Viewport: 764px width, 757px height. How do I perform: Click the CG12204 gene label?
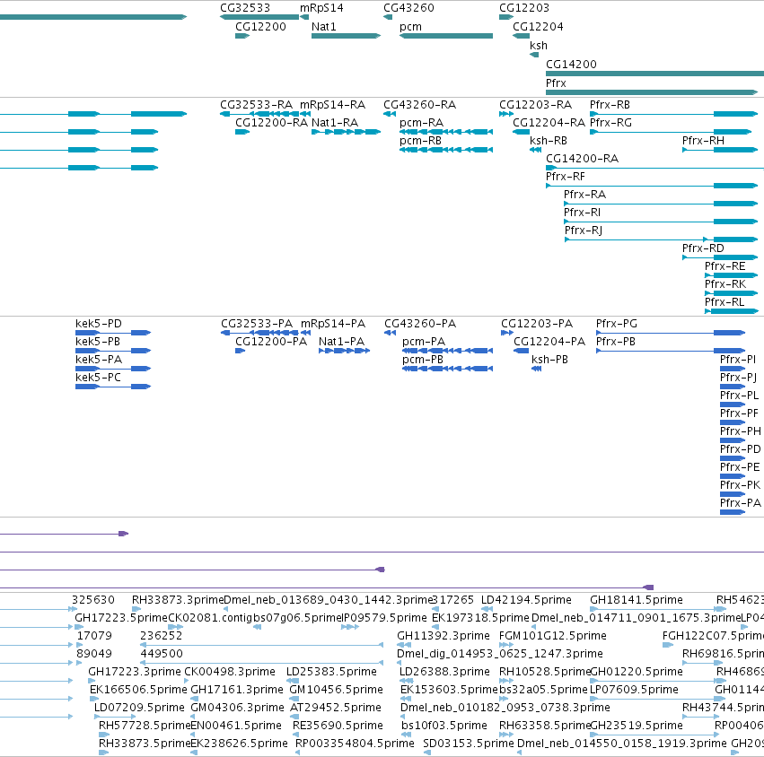pos(538,27)
